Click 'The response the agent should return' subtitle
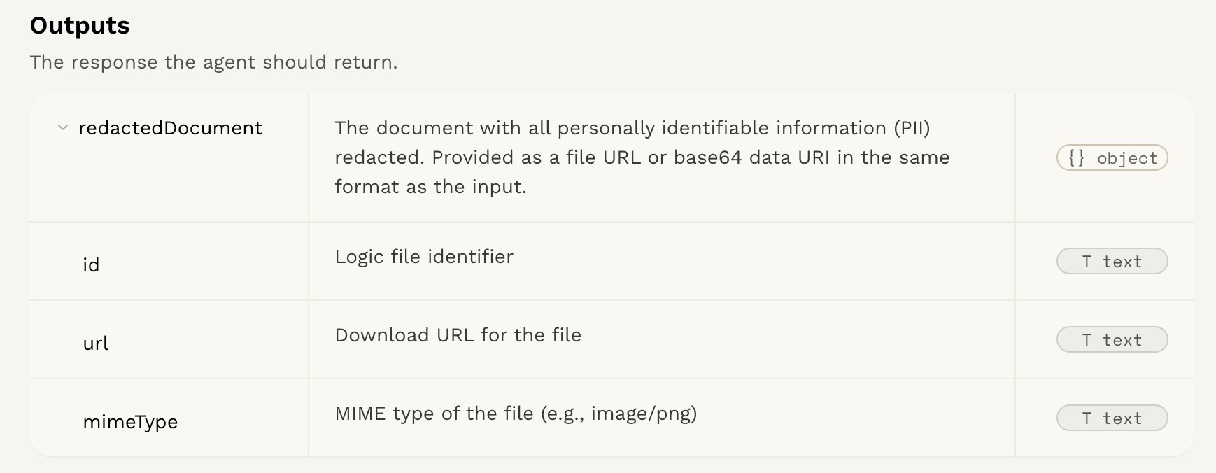 pyautogui.click(x=213, y=62)
